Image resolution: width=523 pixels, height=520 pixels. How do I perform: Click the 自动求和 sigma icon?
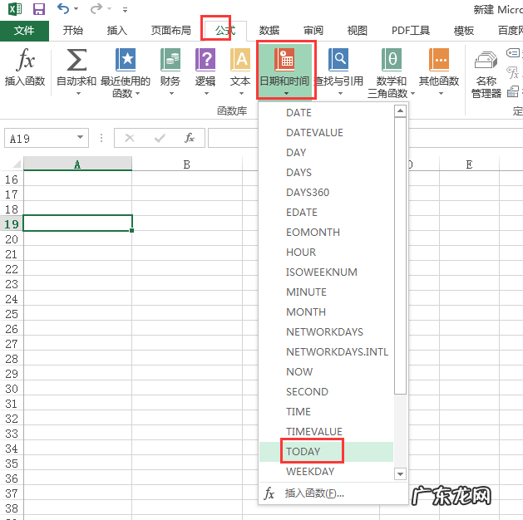point(76,60)
